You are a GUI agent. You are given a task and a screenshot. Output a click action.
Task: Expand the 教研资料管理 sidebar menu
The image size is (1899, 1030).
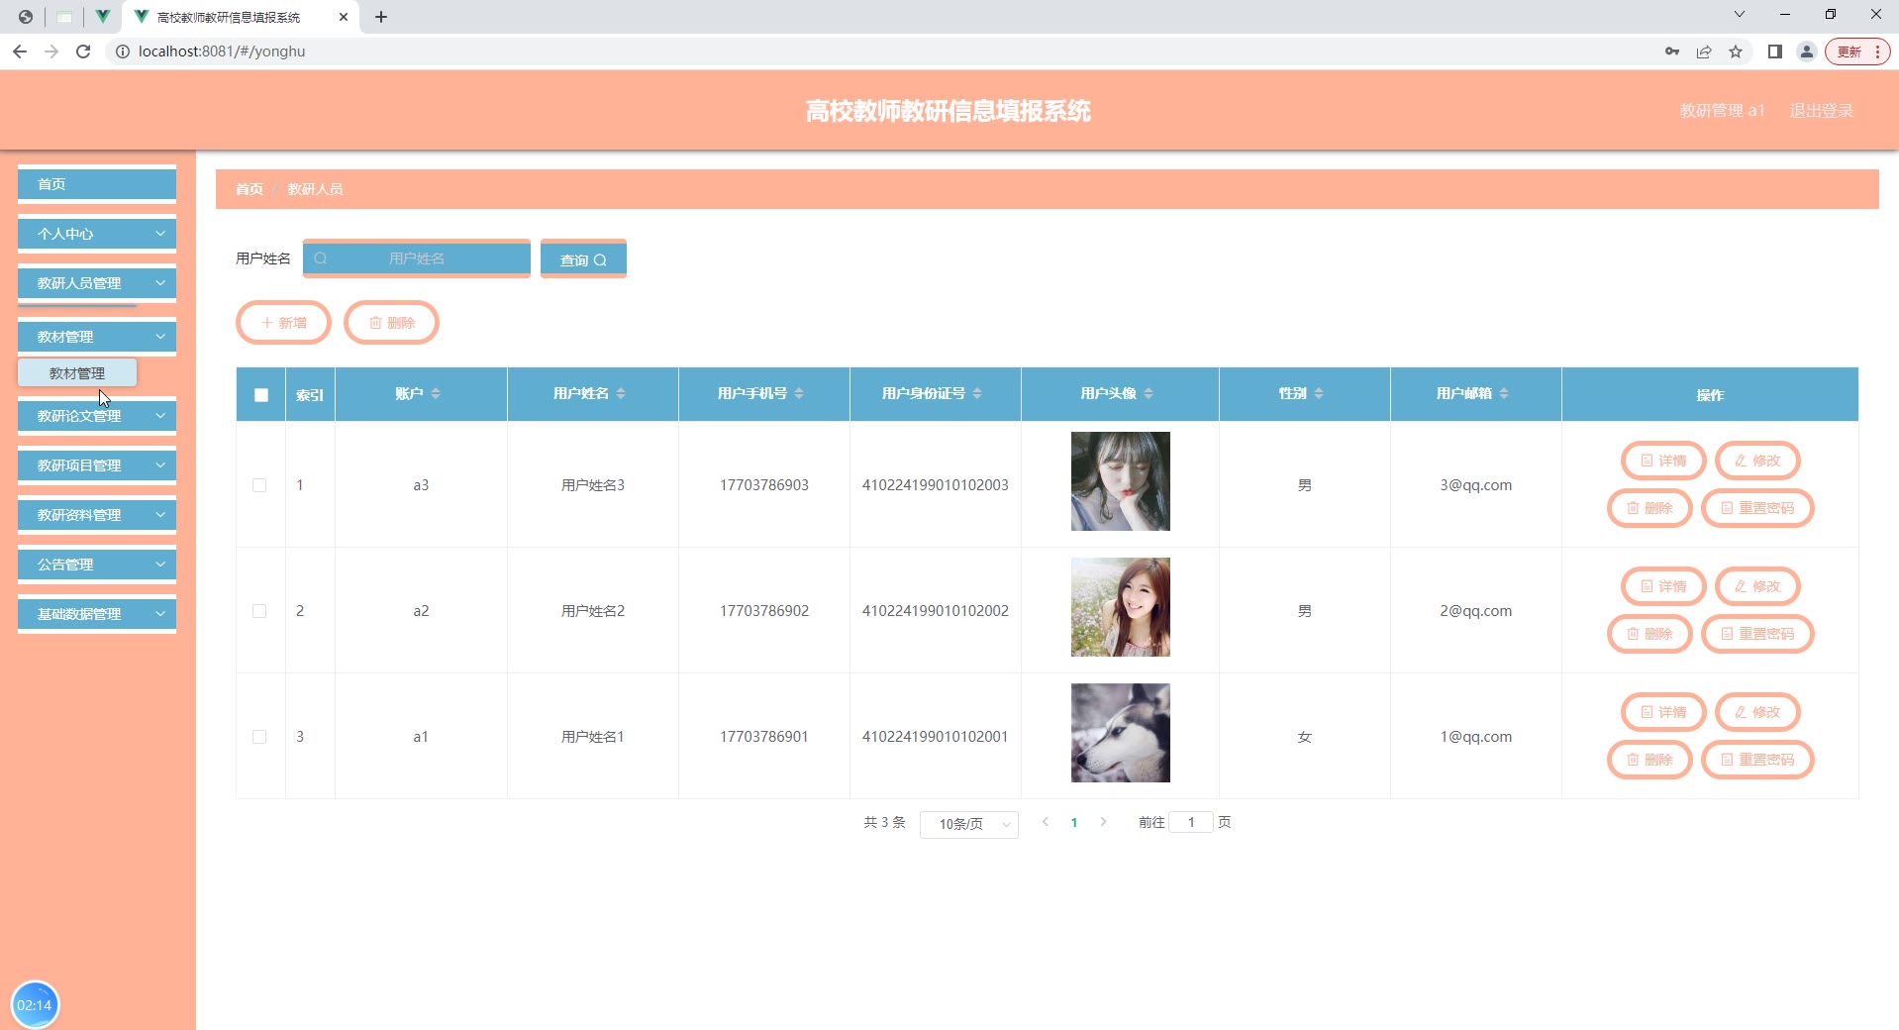tap(97, 515)
